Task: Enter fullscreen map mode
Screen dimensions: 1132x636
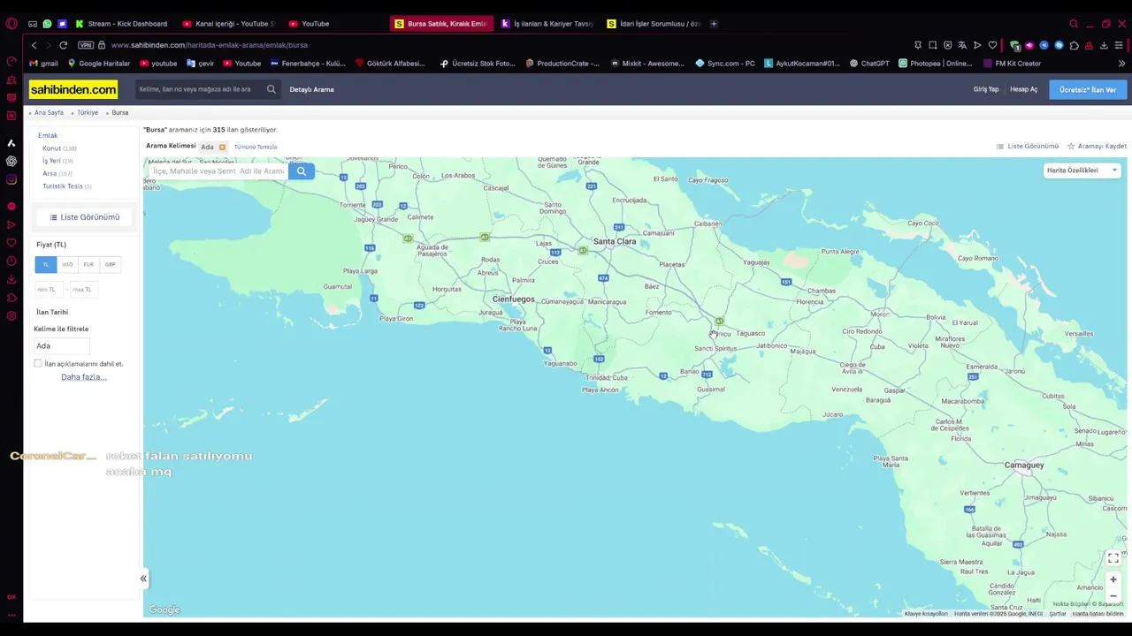Action: [1113, 558]
